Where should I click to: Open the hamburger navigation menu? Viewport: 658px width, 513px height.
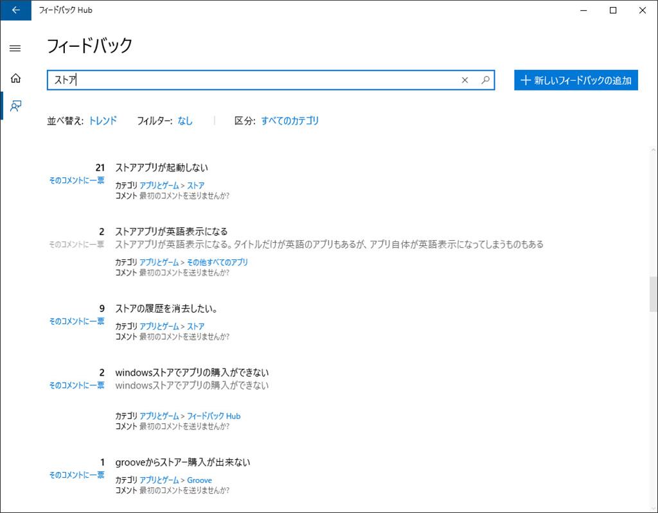[15, 48]
